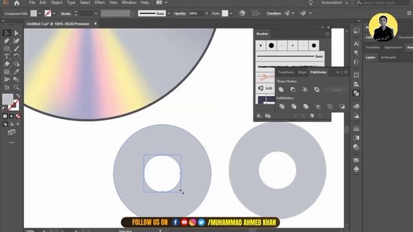Select the Shape Builder tool
This screenshot has height=232, width=413.
(16, 64)
